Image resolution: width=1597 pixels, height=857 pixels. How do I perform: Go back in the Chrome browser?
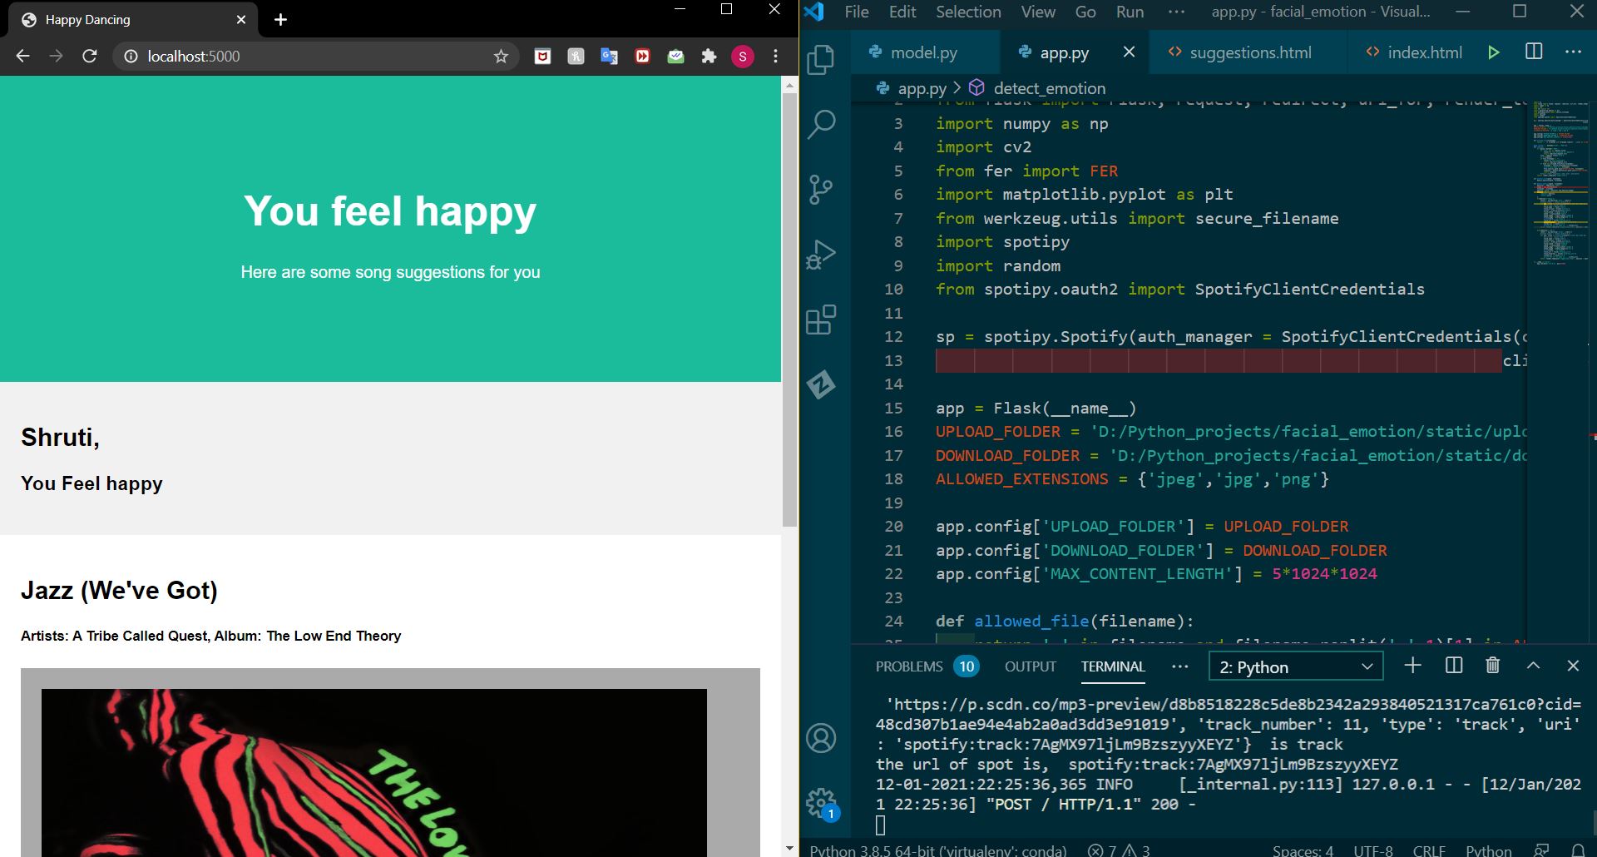22,56
